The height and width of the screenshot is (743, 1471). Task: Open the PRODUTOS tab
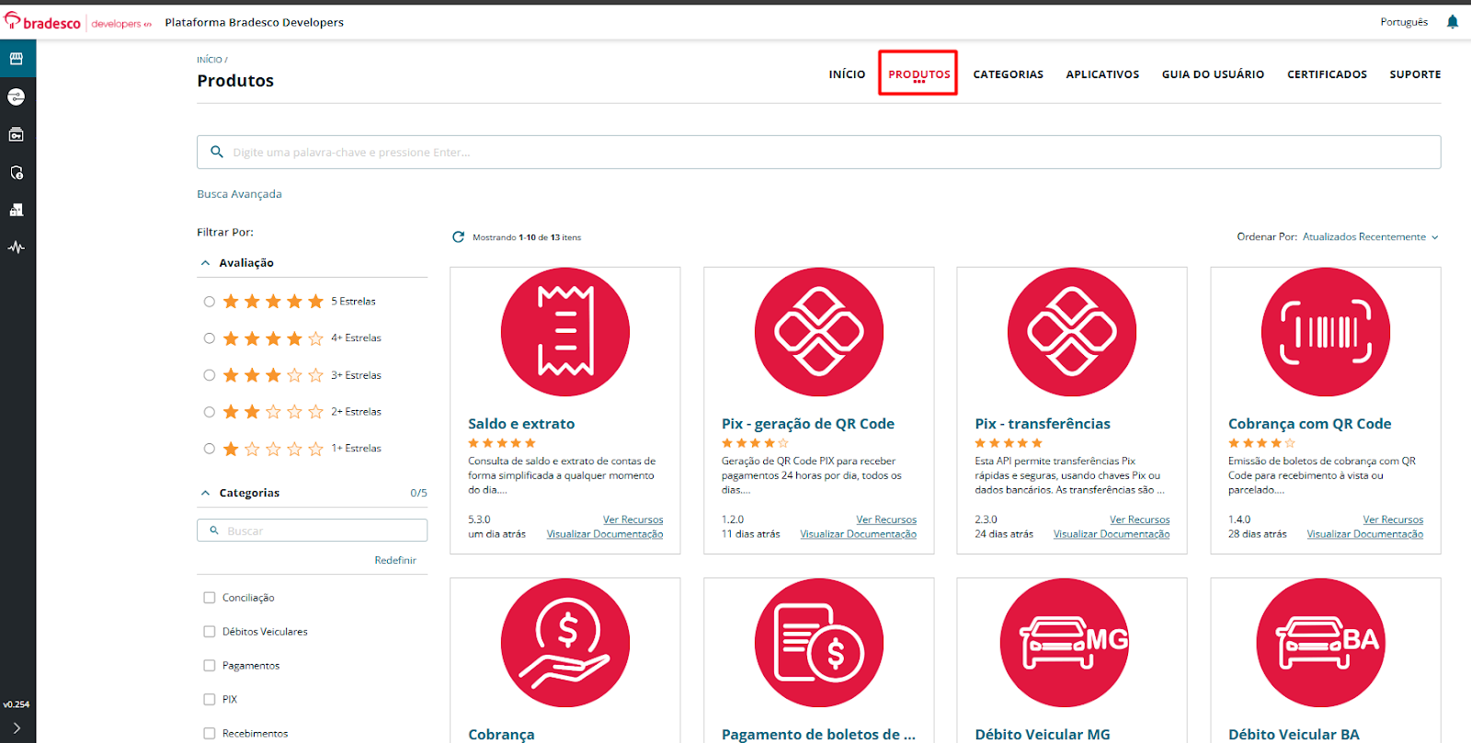pos(919,74)
